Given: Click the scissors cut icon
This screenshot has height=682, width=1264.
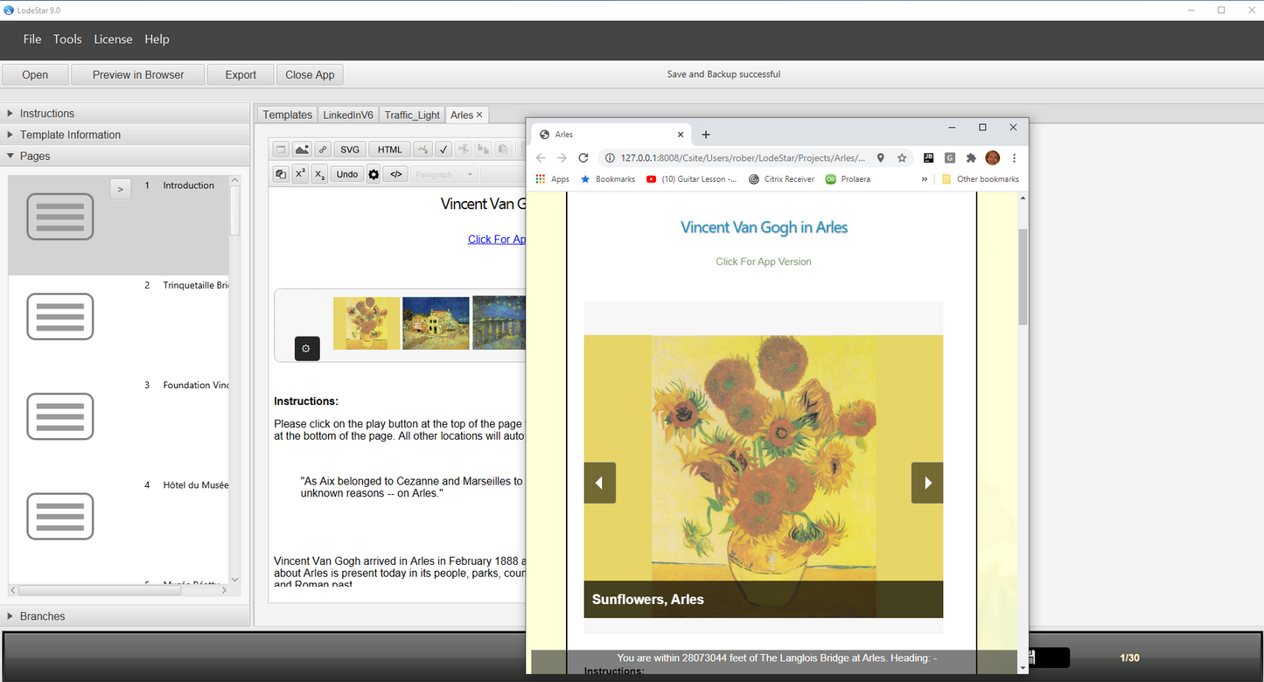Looking at the screenshot, I should 464,150.
